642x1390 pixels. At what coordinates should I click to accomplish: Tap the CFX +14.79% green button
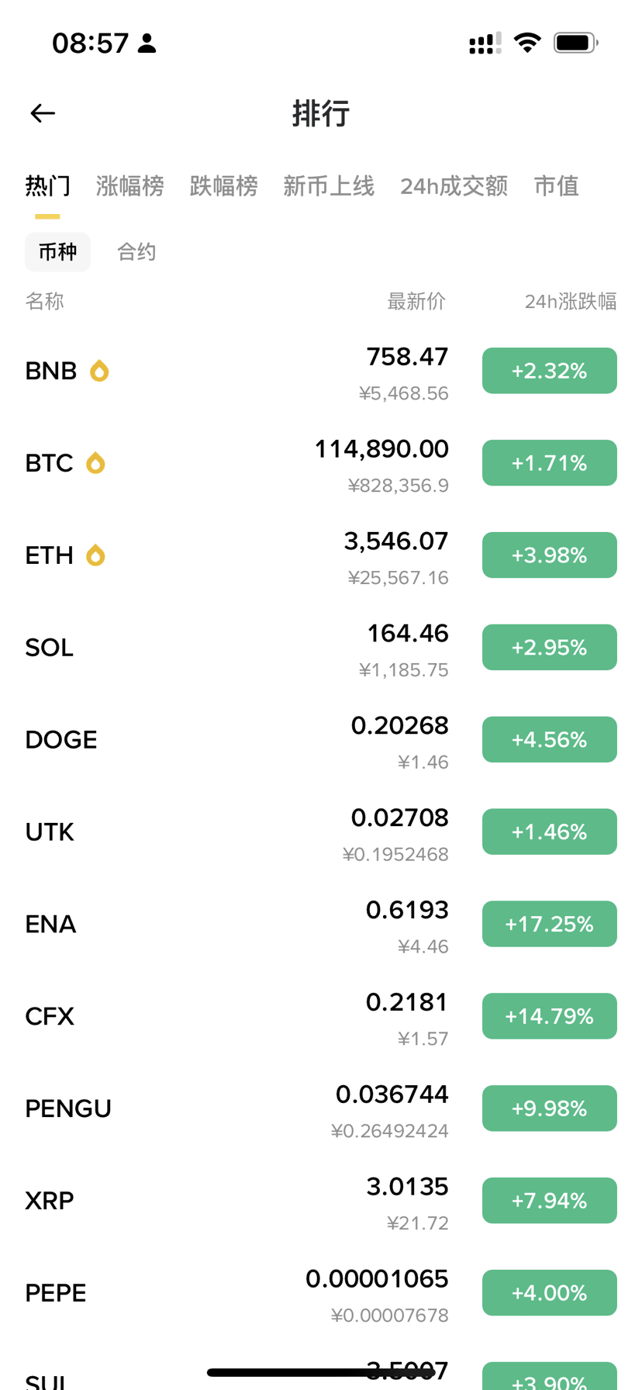coord(550,1016)
